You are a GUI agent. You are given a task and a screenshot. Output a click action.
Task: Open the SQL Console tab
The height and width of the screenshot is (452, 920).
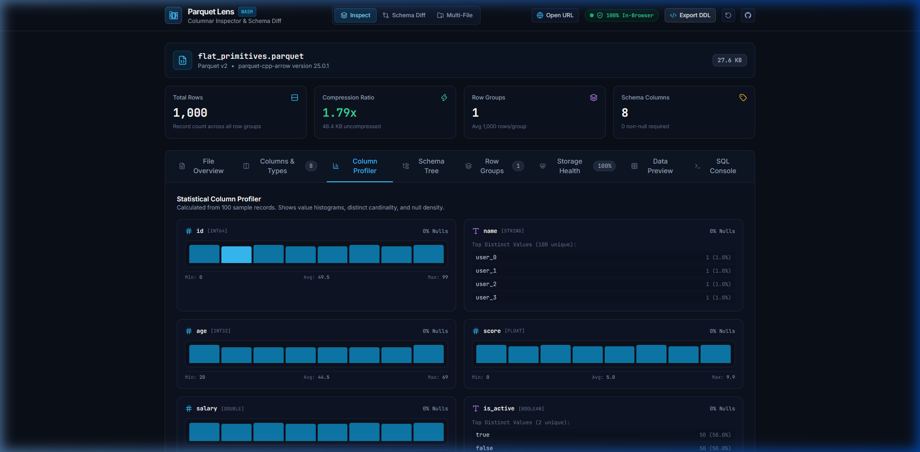pos(715,166)
